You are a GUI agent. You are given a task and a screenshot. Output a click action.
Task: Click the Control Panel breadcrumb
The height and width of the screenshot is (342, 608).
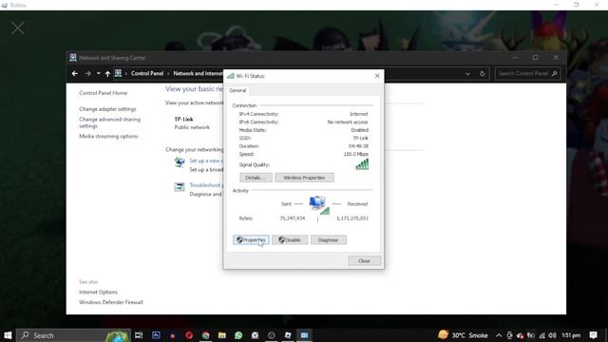[x=147, y=73]
